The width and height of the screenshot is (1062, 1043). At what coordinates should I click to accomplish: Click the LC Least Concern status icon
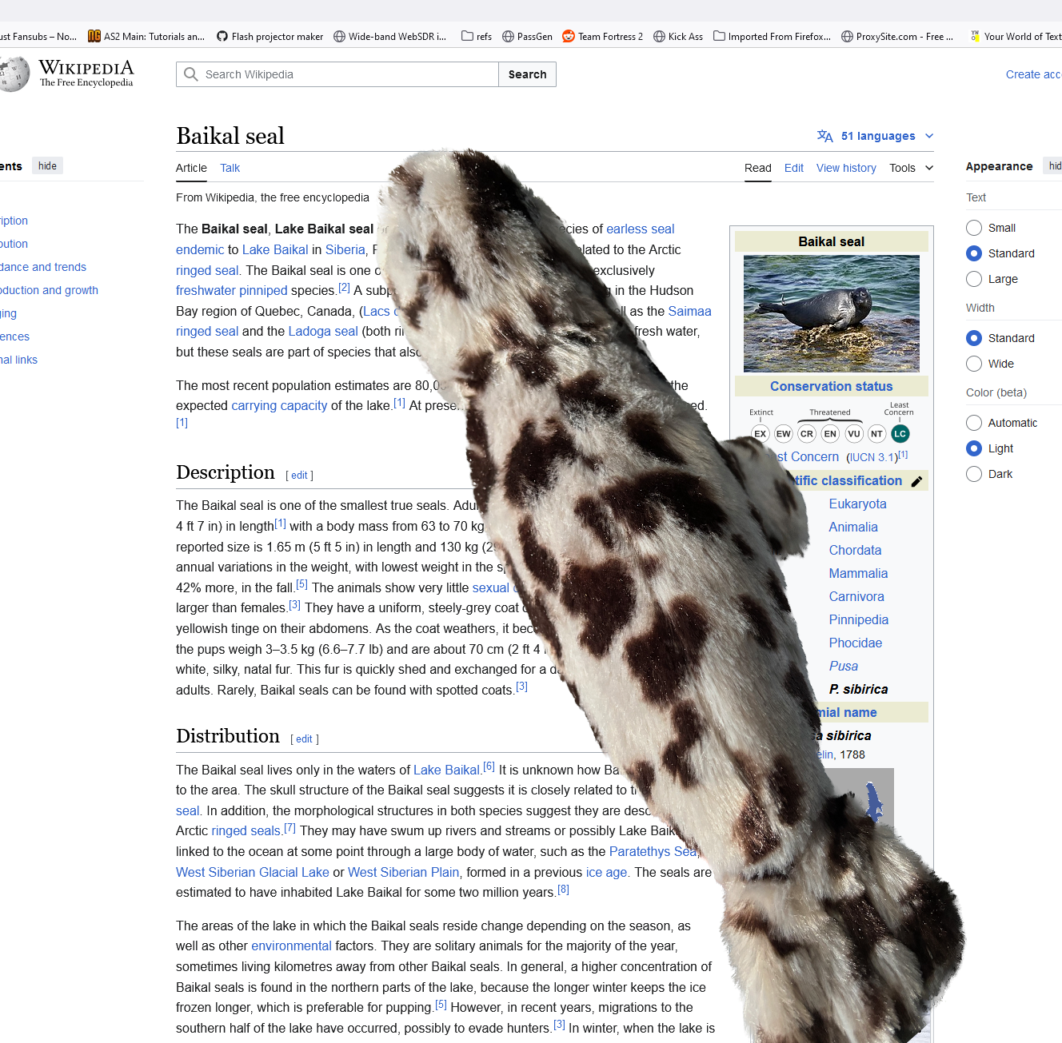(900, 434)
